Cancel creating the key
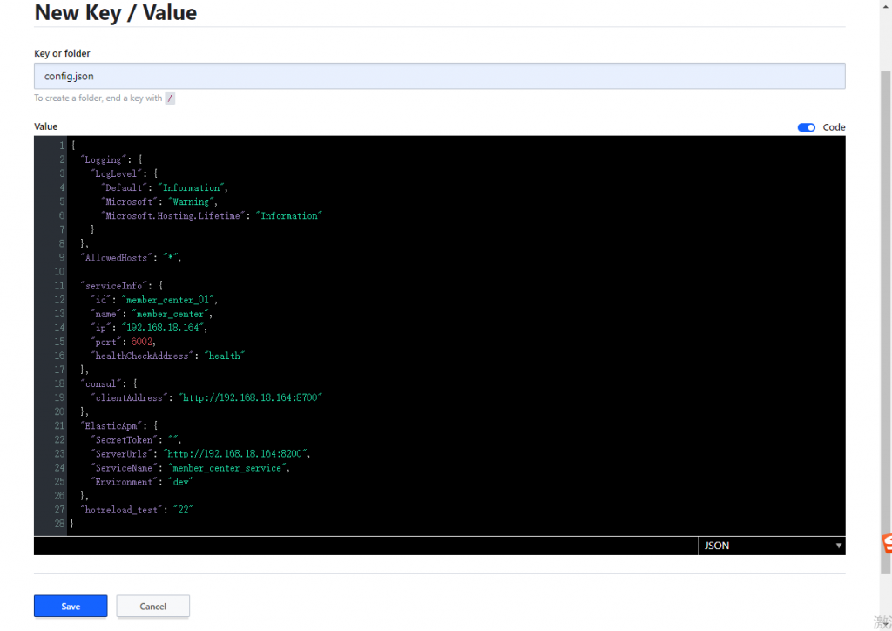892x631 pixels. (x=152, y=606)
